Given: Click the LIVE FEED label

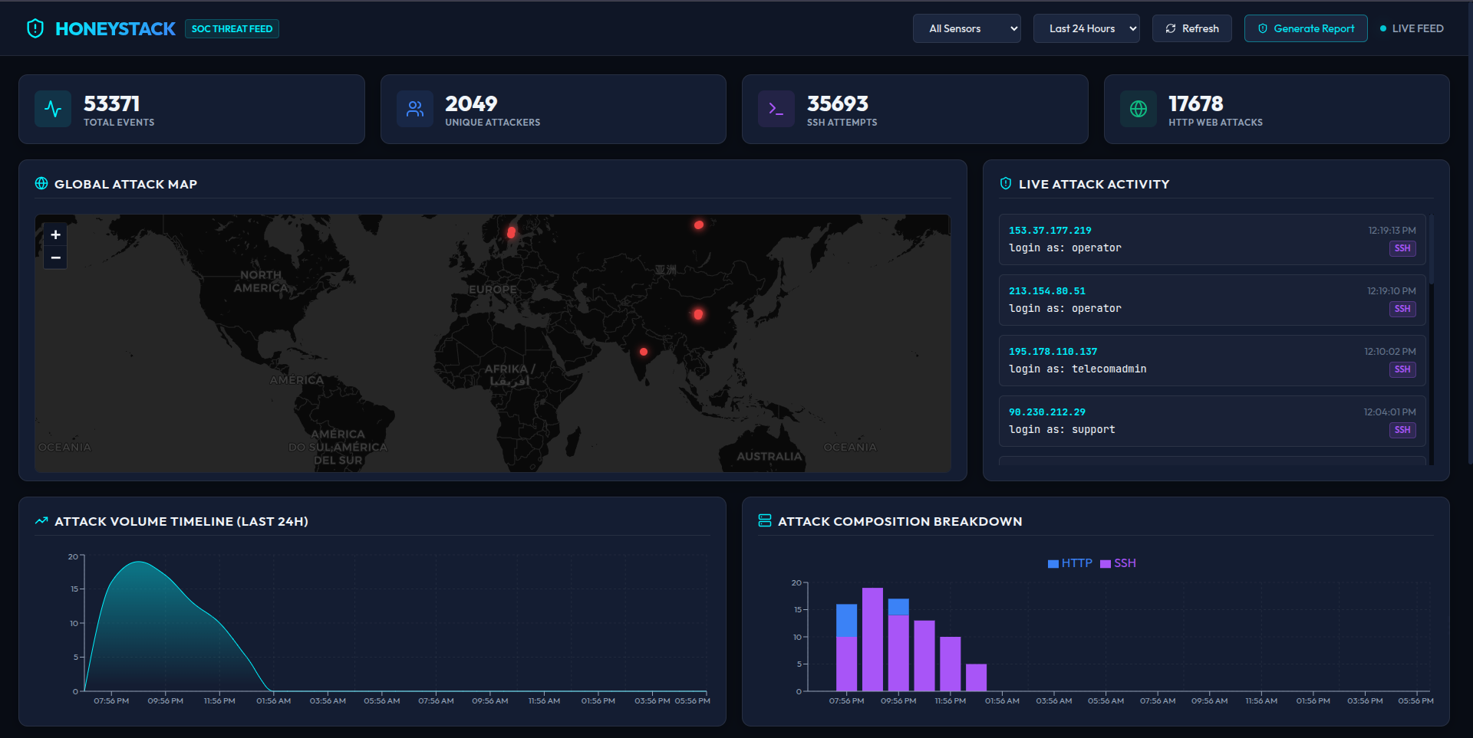Looking at the screenshot, I should pos(1418,28).
